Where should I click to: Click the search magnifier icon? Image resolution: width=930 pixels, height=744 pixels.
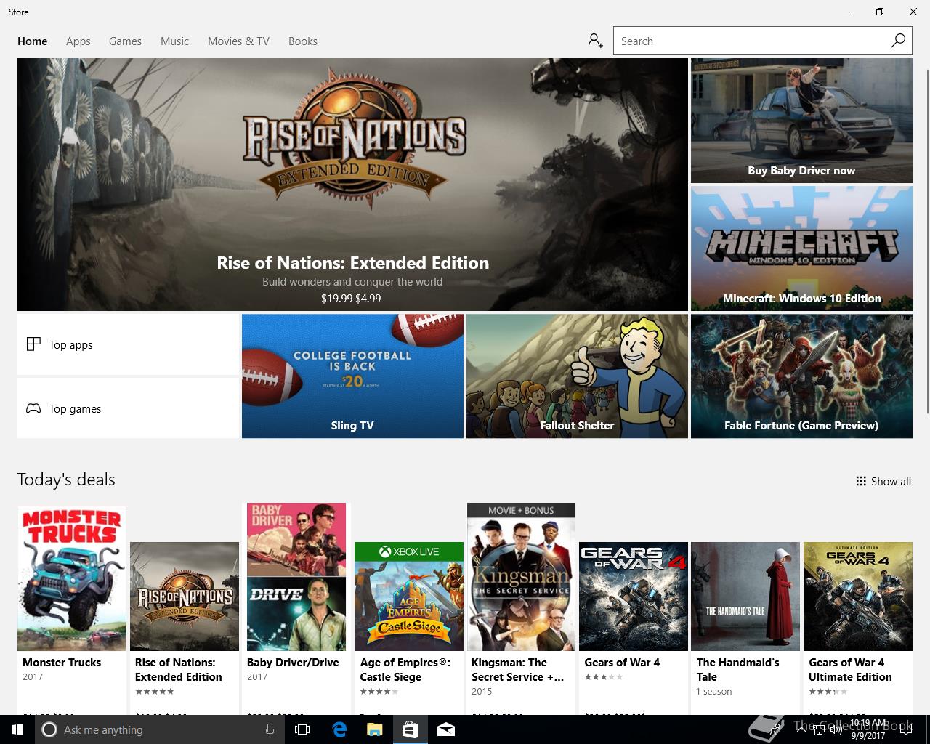[898, 41]
